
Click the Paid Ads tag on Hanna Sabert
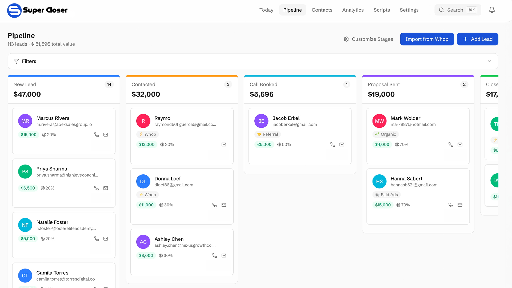[387, 195]
